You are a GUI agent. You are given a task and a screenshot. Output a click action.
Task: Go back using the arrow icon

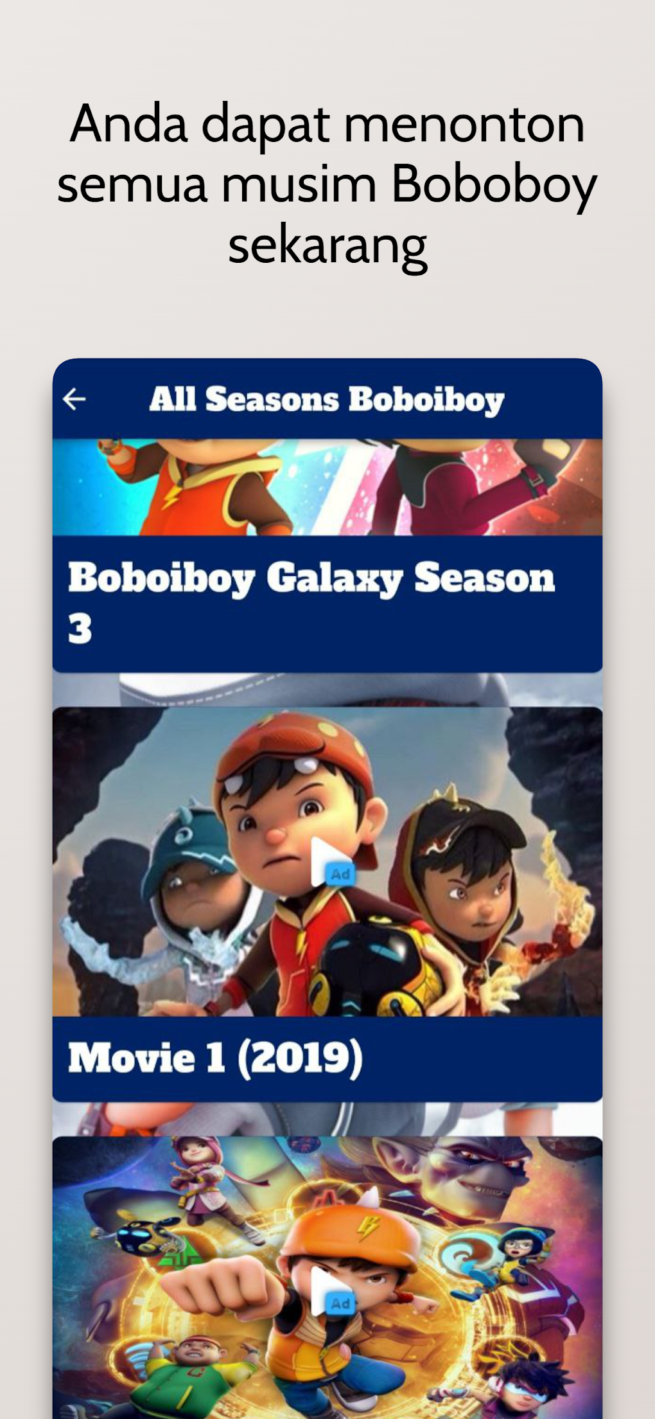[74, 399]
